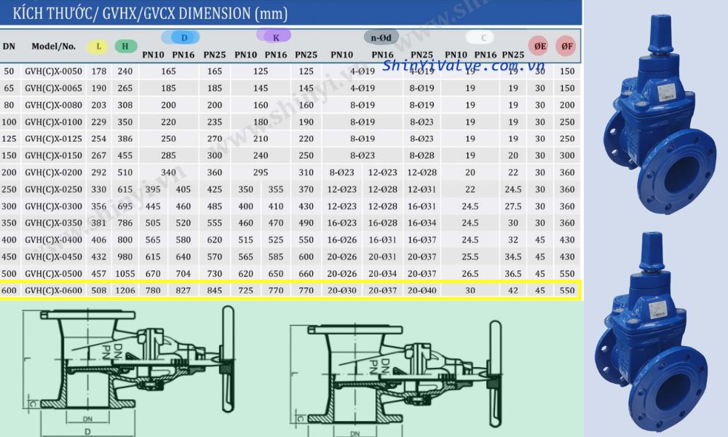This screenshot has width=728, height=437.
Task: Click the H value '786'
Action: point(125,223)
